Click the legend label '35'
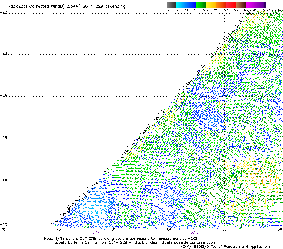This screenshot has height=249, width=283. coord(236,10)
